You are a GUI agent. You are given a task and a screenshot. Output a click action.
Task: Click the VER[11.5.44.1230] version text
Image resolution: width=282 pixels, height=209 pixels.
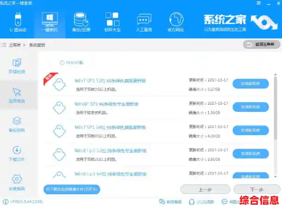pyautogui.click(x=27, y=201)
